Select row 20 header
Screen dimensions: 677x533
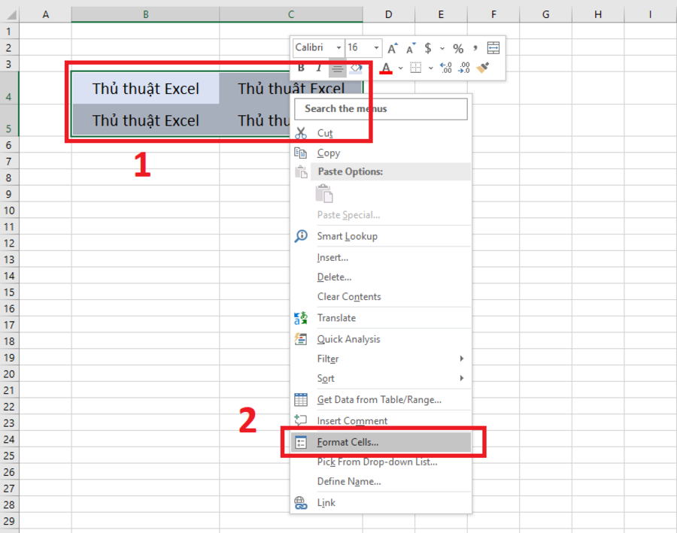pos(9,374)
